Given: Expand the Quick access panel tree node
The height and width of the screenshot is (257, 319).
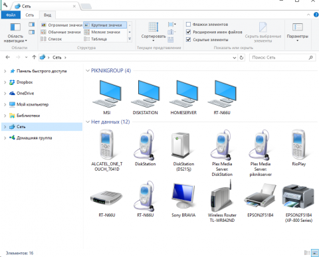Looking at the screenshot, I should tap(5, 71).
